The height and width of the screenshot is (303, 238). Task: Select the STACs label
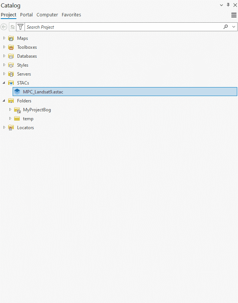(x=23, y=83)
